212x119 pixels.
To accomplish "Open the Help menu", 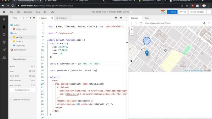I will coord(52,12).
